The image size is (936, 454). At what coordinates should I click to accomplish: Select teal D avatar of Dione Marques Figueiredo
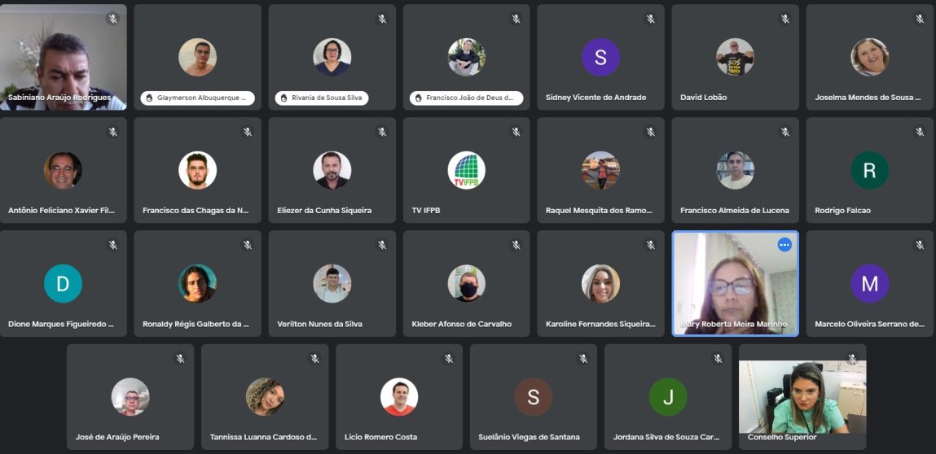tap(63, 283)
